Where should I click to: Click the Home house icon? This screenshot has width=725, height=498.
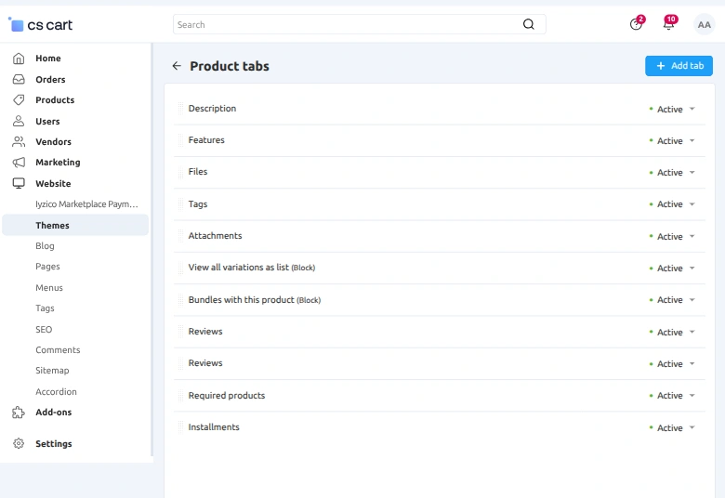coord(19,59)
